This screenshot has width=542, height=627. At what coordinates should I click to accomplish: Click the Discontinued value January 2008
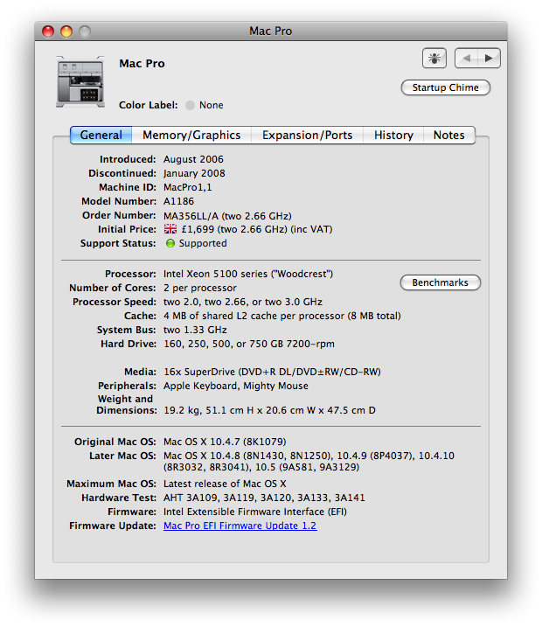194,173
